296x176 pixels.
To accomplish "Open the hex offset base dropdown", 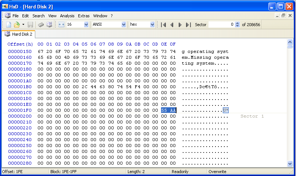I will tap(152, 25).
